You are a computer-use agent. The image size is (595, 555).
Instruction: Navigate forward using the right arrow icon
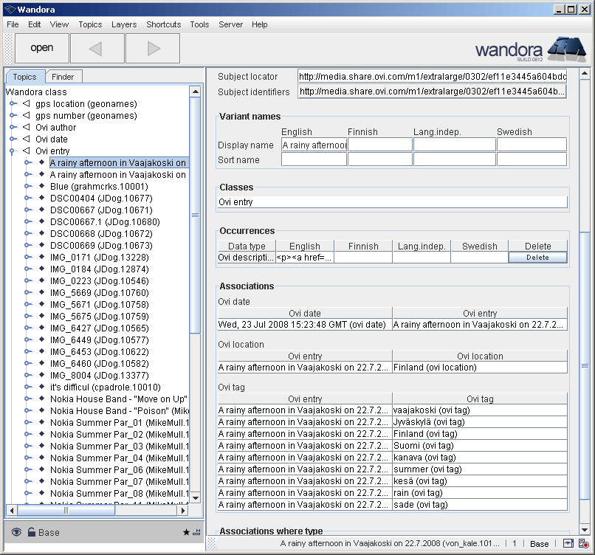click(152, 47)
